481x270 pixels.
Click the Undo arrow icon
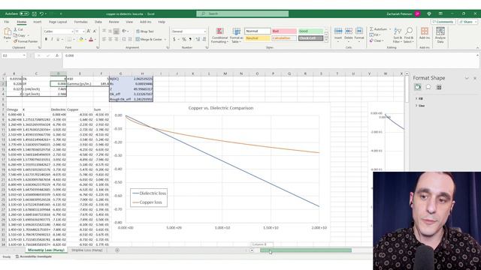click(41, 13)
